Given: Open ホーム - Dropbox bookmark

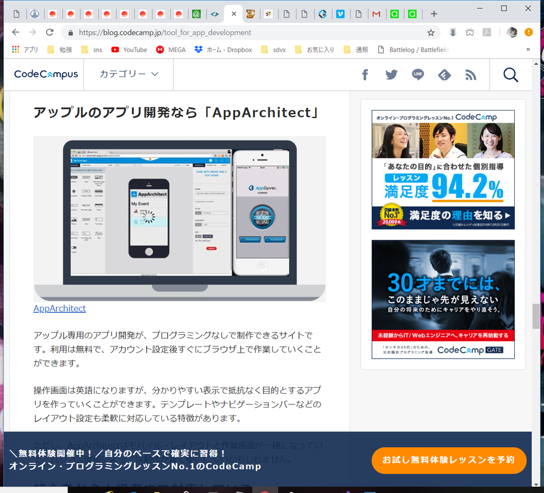Looking at the screenshot, I should (x=223, y=49).
